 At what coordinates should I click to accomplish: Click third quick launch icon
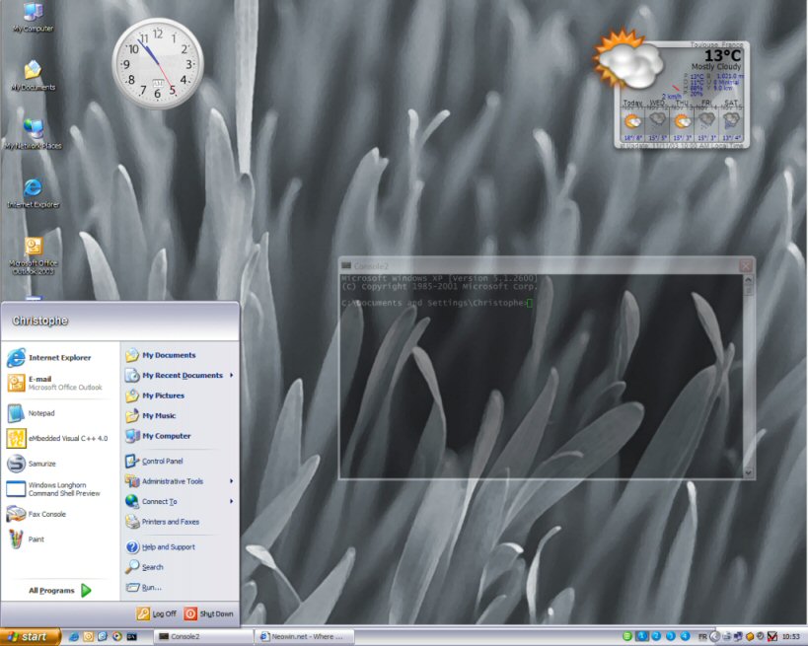(x=103, y=637)
